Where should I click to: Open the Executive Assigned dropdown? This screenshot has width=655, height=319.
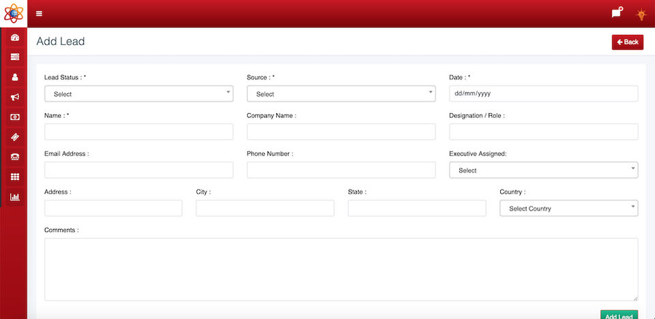(544, 170)
